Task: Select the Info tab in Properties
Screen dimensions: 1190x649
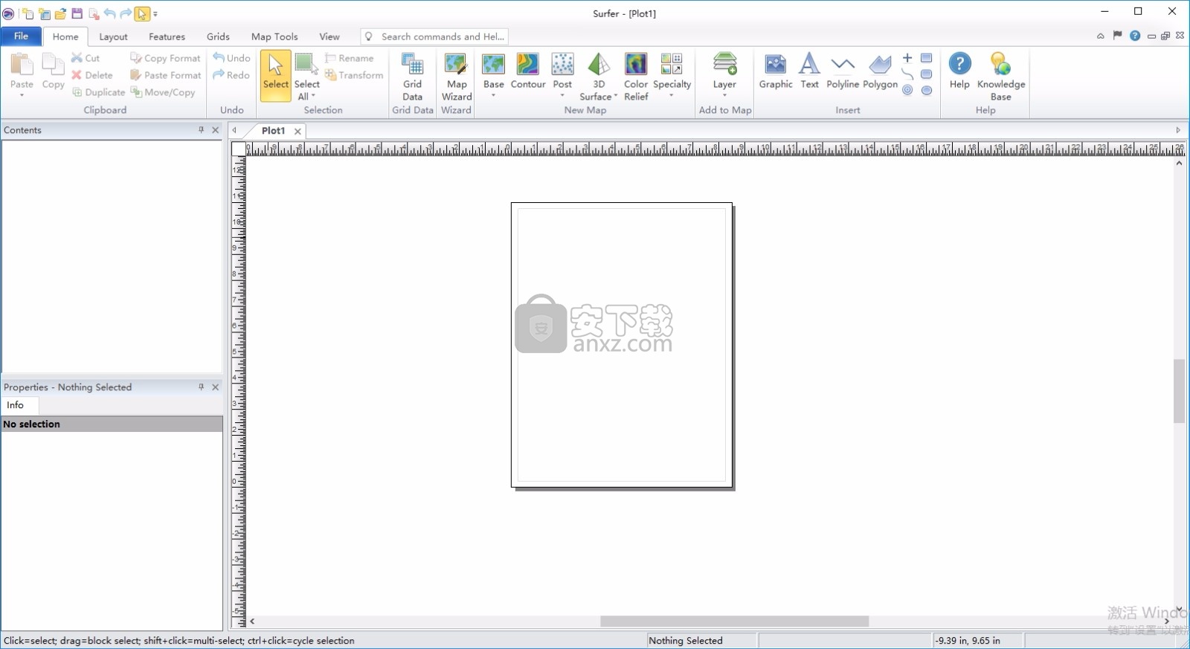Action: pyautogui.click(x=19, y=405)
